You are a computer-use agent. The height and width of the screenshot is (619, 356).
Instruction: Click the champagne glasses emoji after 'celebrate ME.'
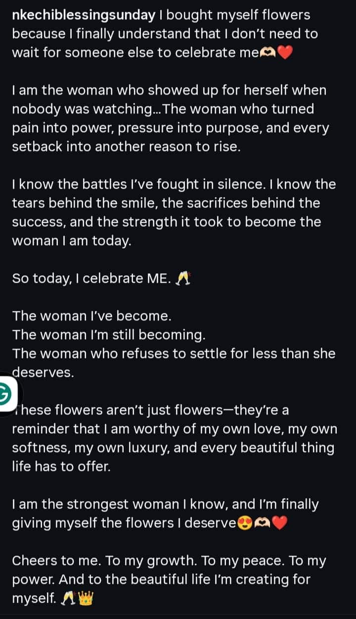point(183,279)
